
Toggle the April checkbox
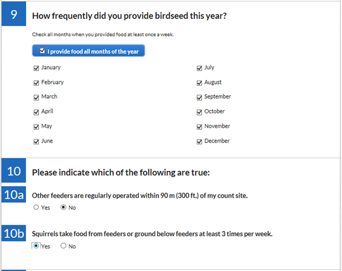coord(36,112)
